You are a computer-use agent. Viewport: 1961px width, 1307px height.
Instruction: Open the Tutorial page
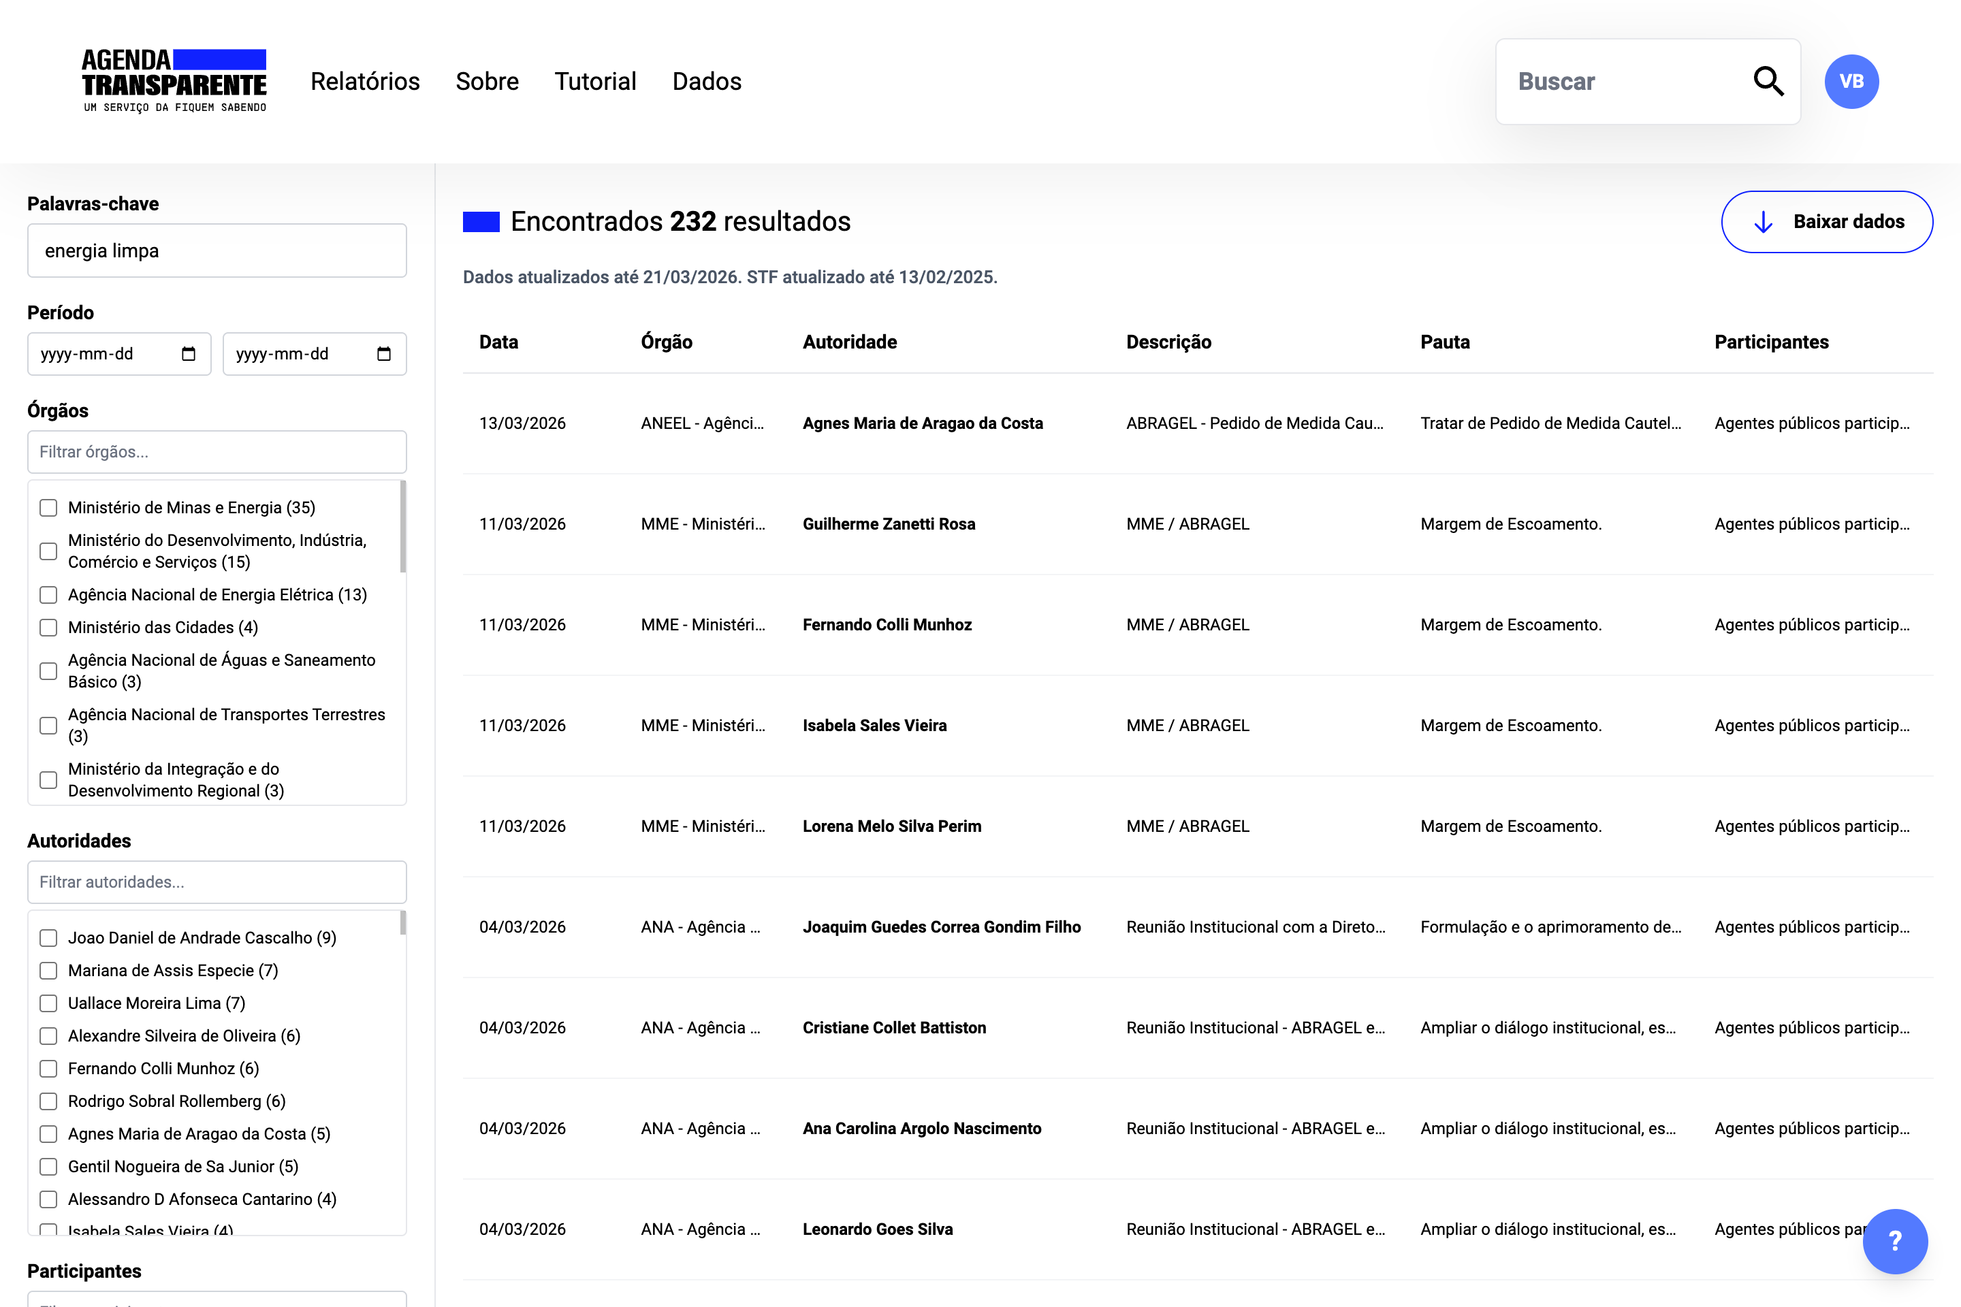pos(595,82)
